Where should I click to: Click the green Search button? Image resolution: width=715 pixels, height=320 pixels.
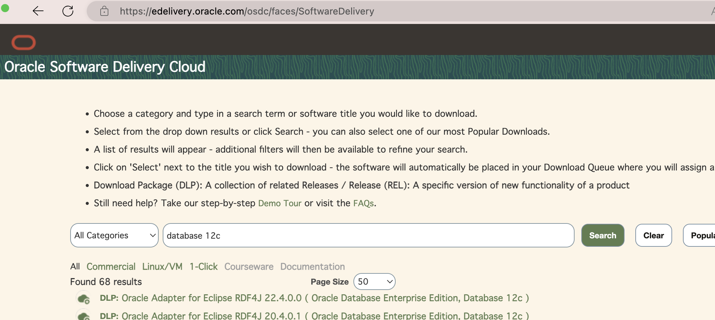[603, 235]
